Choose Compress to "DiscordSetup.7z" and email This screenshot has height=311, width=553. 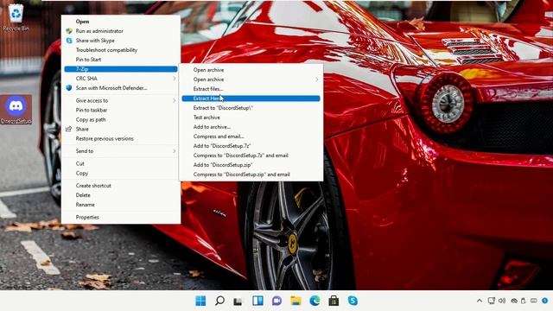(x=251, y=155)
